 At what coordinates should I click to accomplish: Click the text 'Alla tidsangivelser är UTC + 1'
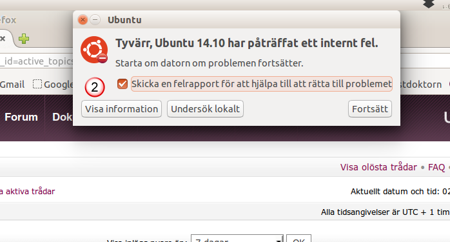(x=377, y=212)
